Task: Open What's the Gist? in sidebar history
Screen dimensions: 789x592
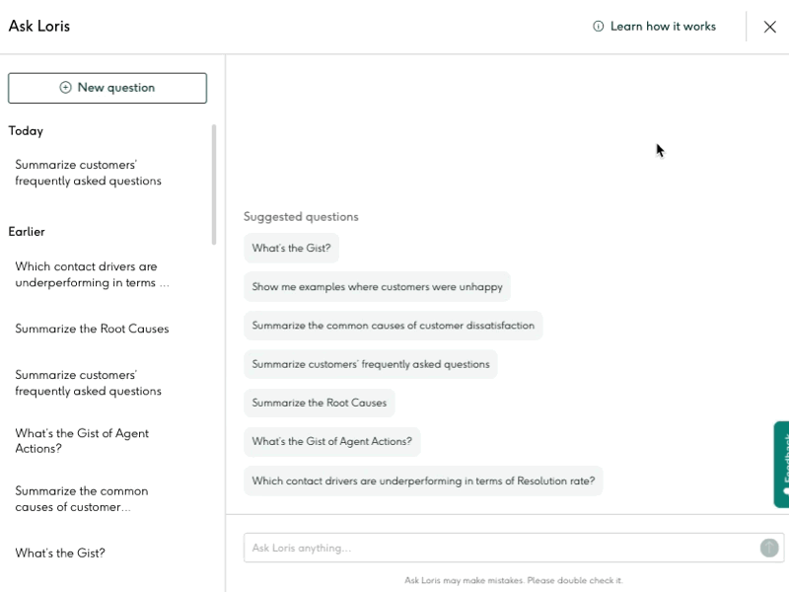Action: [x=60, y=553]
